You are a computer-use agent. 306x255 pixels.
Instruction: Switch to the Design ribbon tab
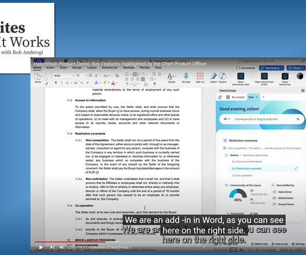(77, 67)
